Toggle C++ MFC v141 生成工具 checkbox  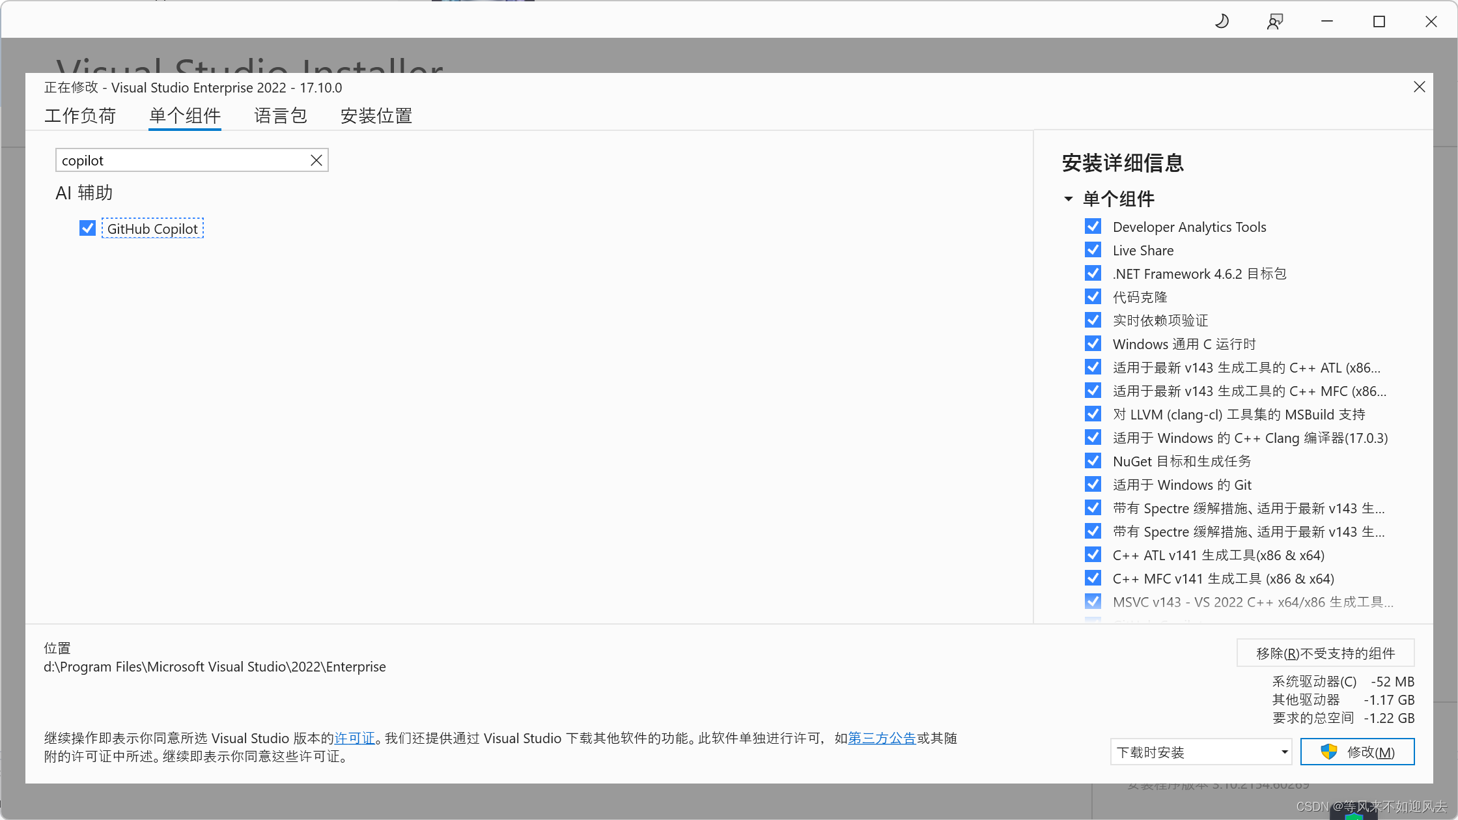[1093, 578]
